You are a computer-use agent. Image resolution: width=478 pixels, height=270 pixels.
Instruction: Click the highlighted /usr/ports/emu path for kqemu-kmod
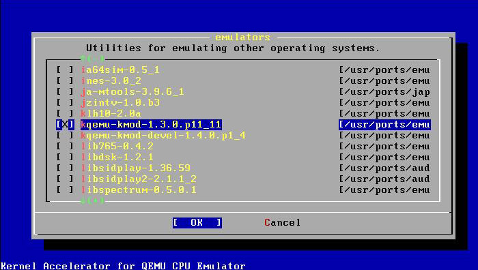click(x=384, y=125)
